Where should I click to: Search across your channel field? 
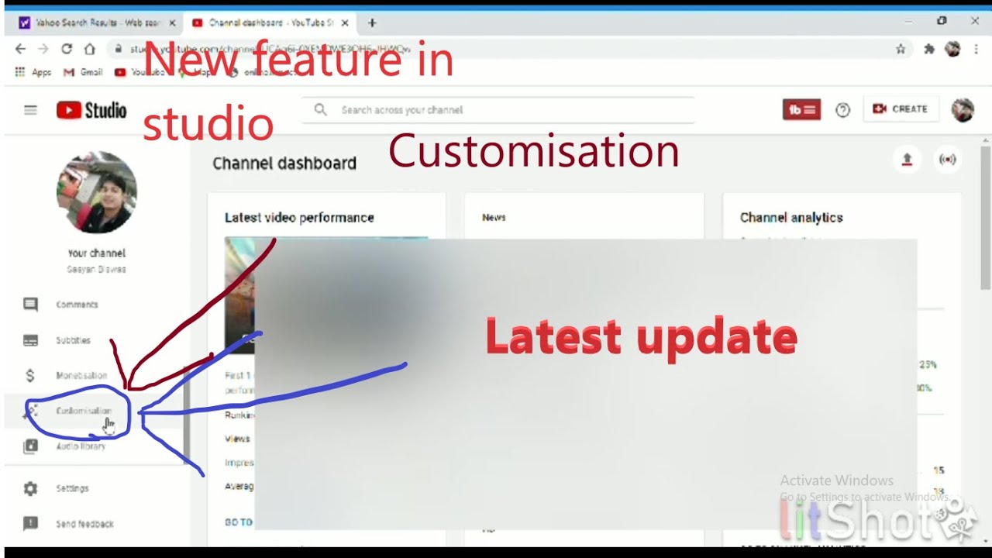[498, 110]
